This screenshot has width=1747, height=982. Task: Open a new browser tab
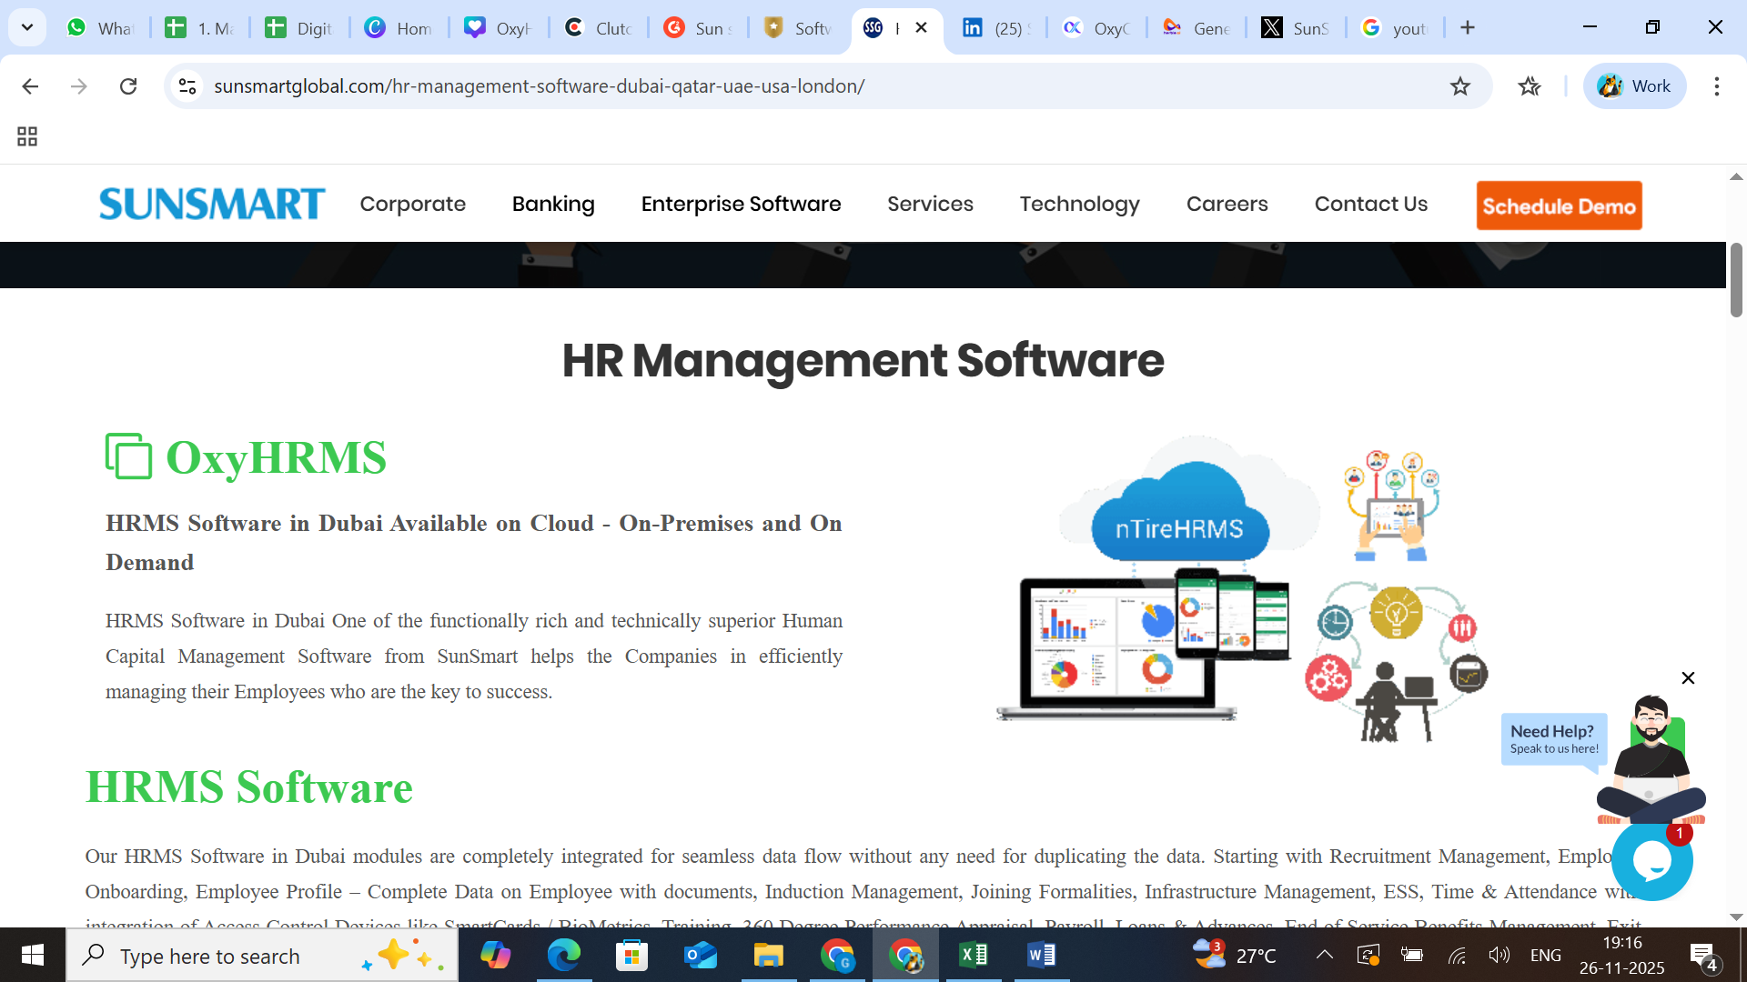point(1468,27)
